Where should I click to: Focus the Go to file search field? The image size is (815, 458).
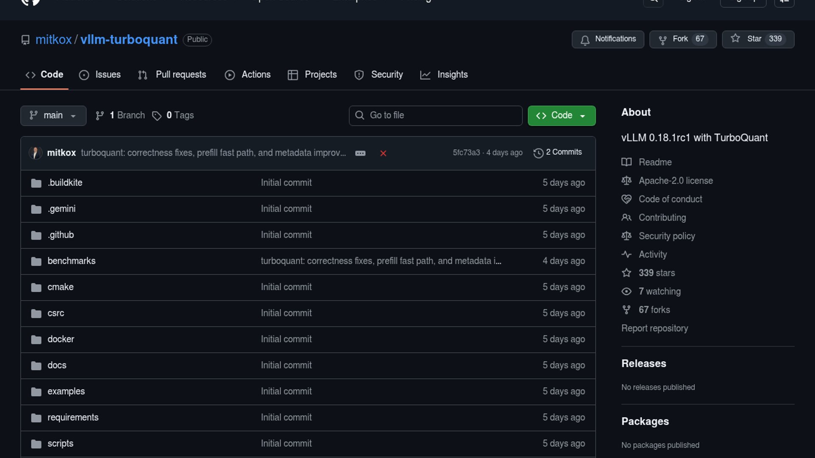[436, 115]
